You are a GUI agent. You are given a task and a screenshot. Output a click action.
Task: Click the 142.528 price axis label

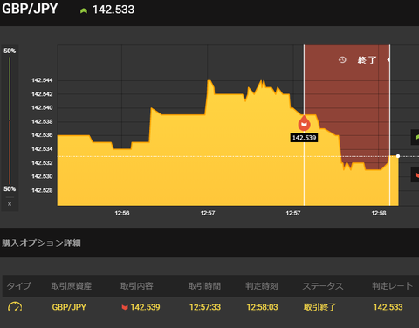[x=42, y=190]
